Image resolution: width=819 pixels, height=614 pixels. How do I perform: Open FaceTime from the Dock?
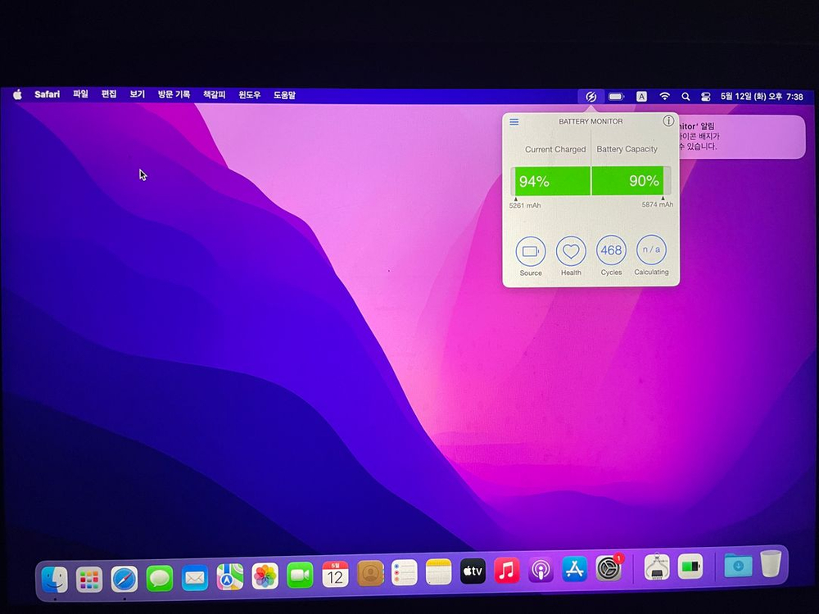point(300,576)
